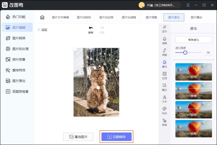Screen dimensions: 217x145
Task: Click the 移除虚化 button
Action: pos(194,40)
